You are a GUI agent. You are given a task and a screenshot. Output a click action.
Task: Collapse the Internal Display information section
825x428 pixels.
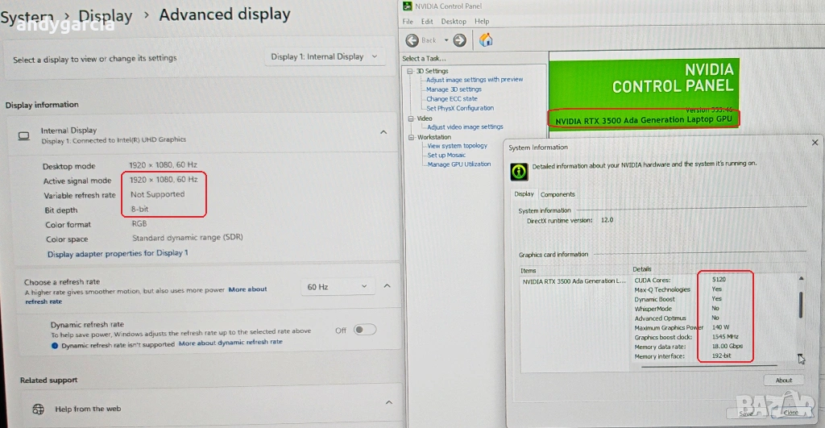tap(383, 133)
